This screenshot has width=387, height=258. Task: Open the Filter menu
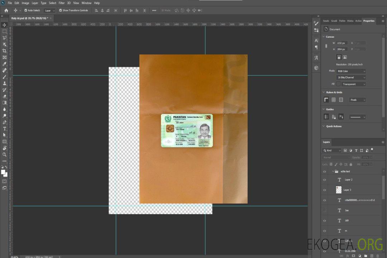pyautogui.click(x=62, y=3)
